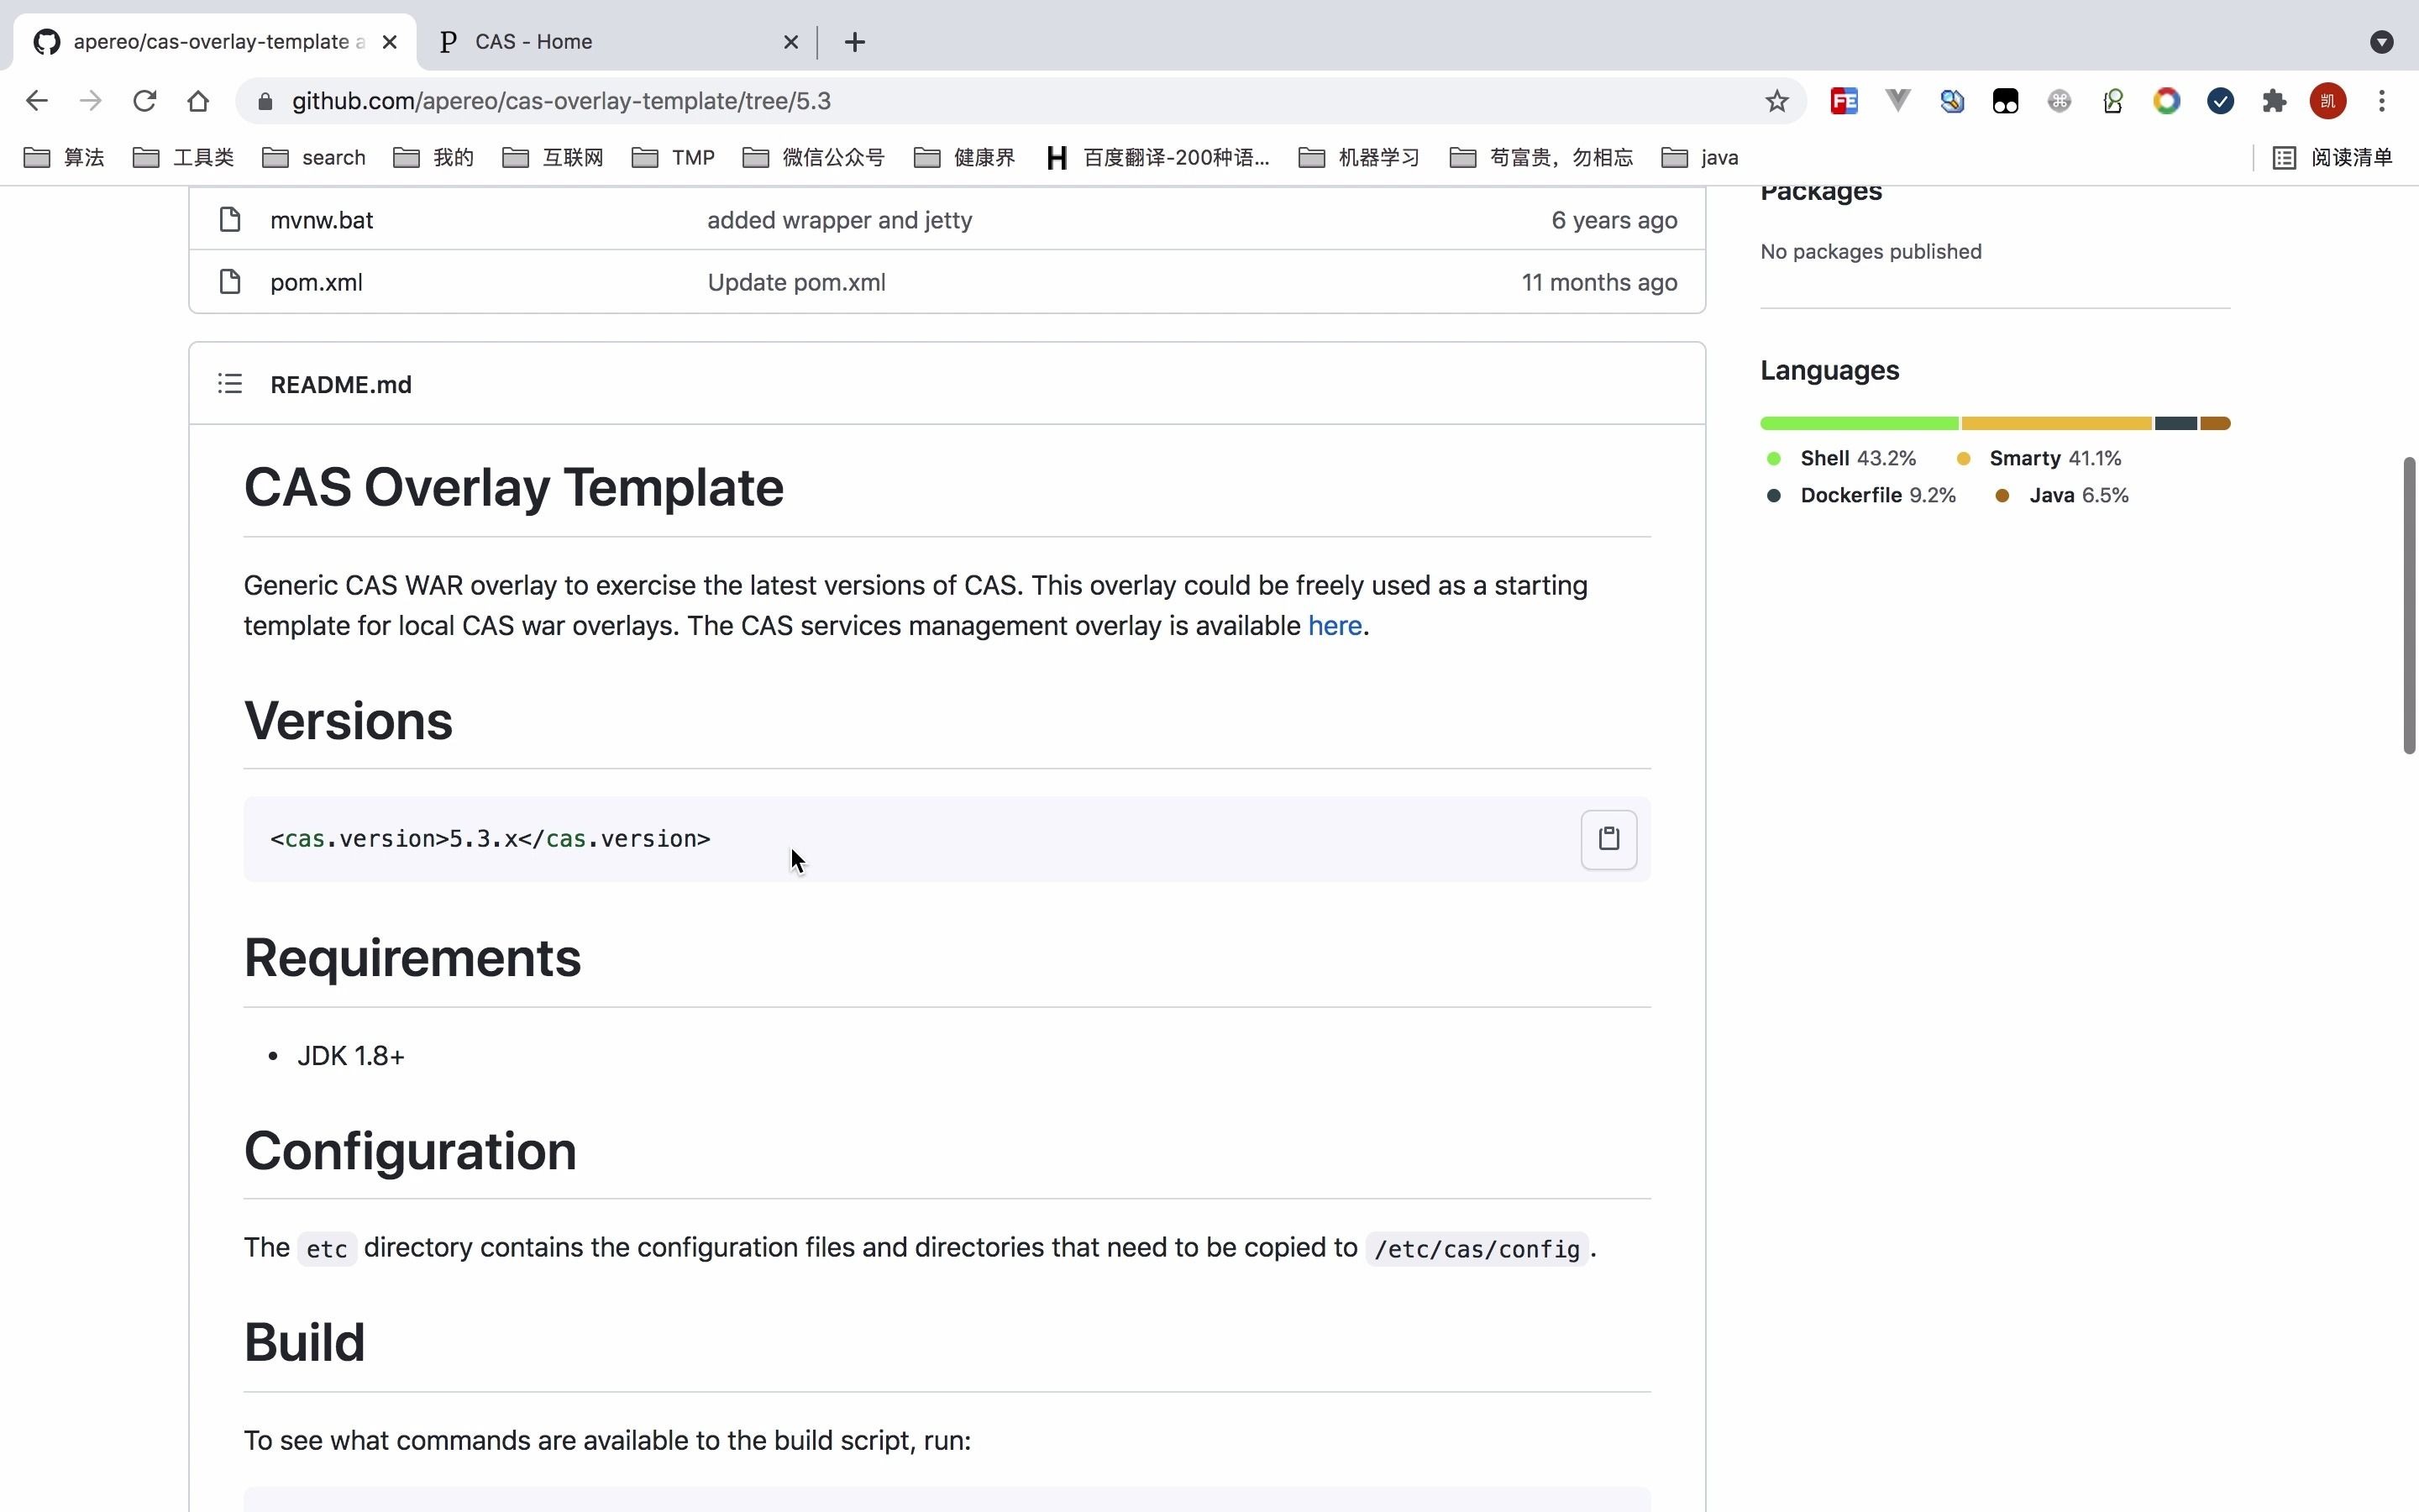This screenshot has width=2419, height=1512.
Task: Click the page vertical scrollbar thumb
Action: point(2409,605)
